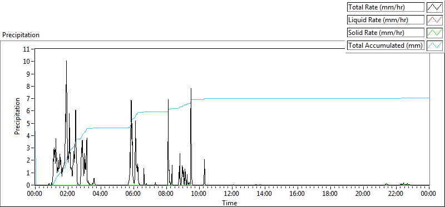The width and height of the screenshot is (445, 207).
Task: Click the 08:00 time axis label
Action: point(166,194)
